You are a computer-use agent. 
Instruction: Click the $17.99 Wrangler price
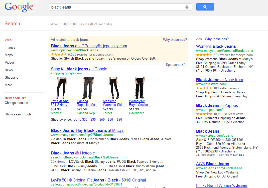(x=134, y=109)
